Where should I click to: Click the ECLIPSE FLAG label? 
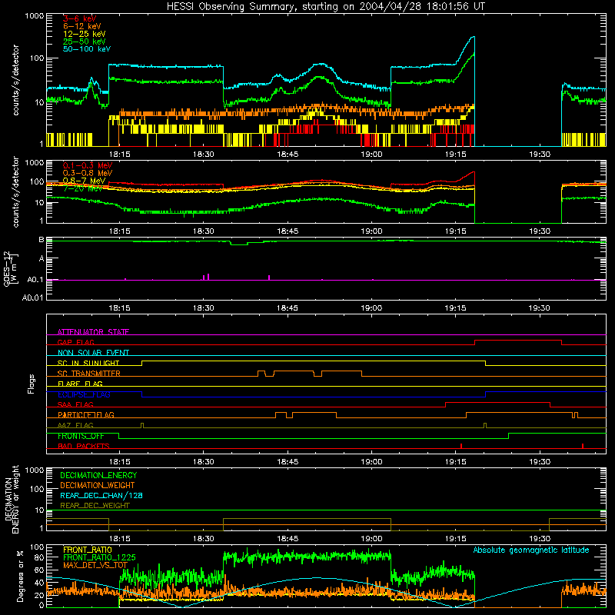(84, 394)
